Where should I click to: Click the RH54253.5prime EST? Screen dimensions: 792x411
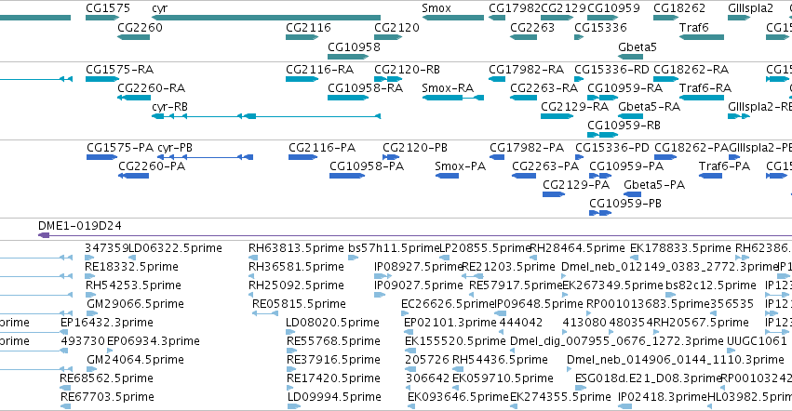click(x=91, y=295)
